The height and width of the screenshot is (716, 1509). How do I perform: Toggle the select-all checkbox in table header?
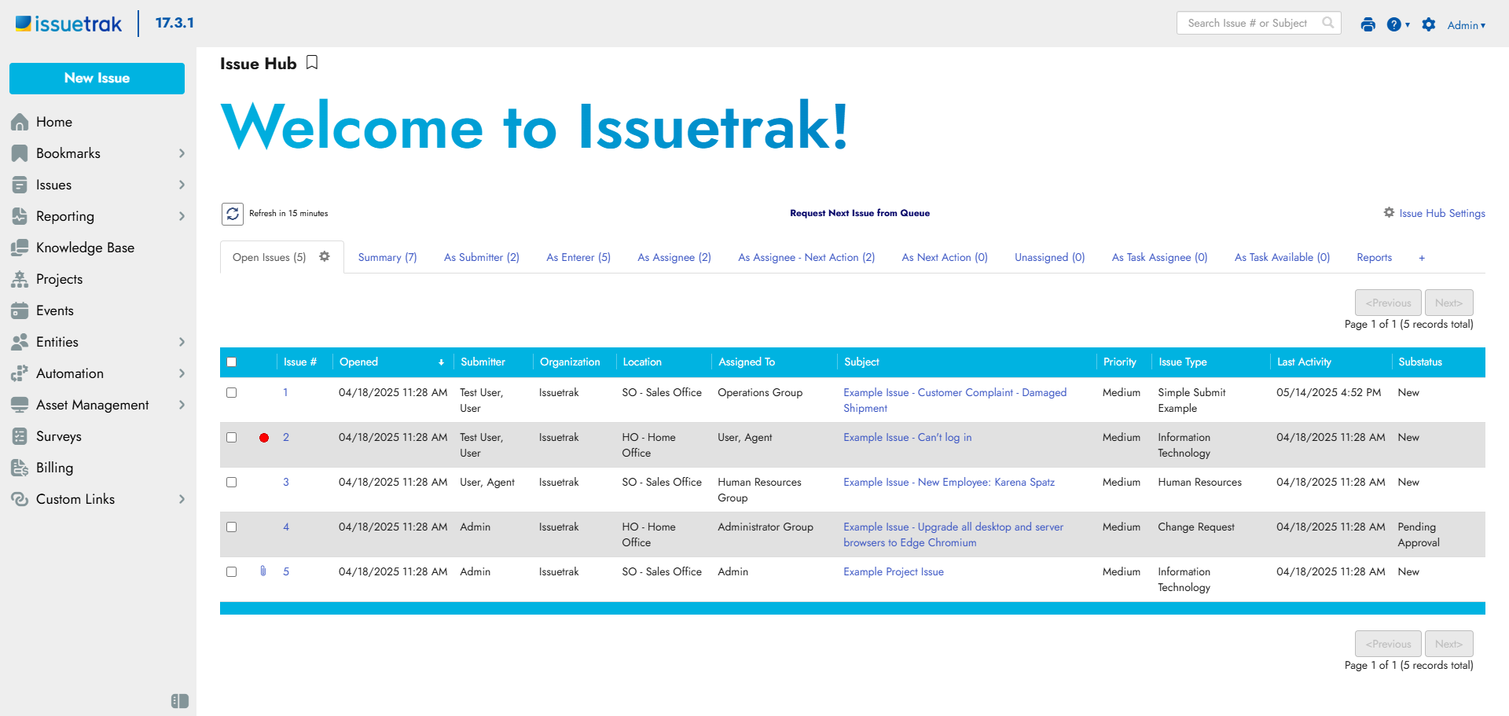pos(232,362)
